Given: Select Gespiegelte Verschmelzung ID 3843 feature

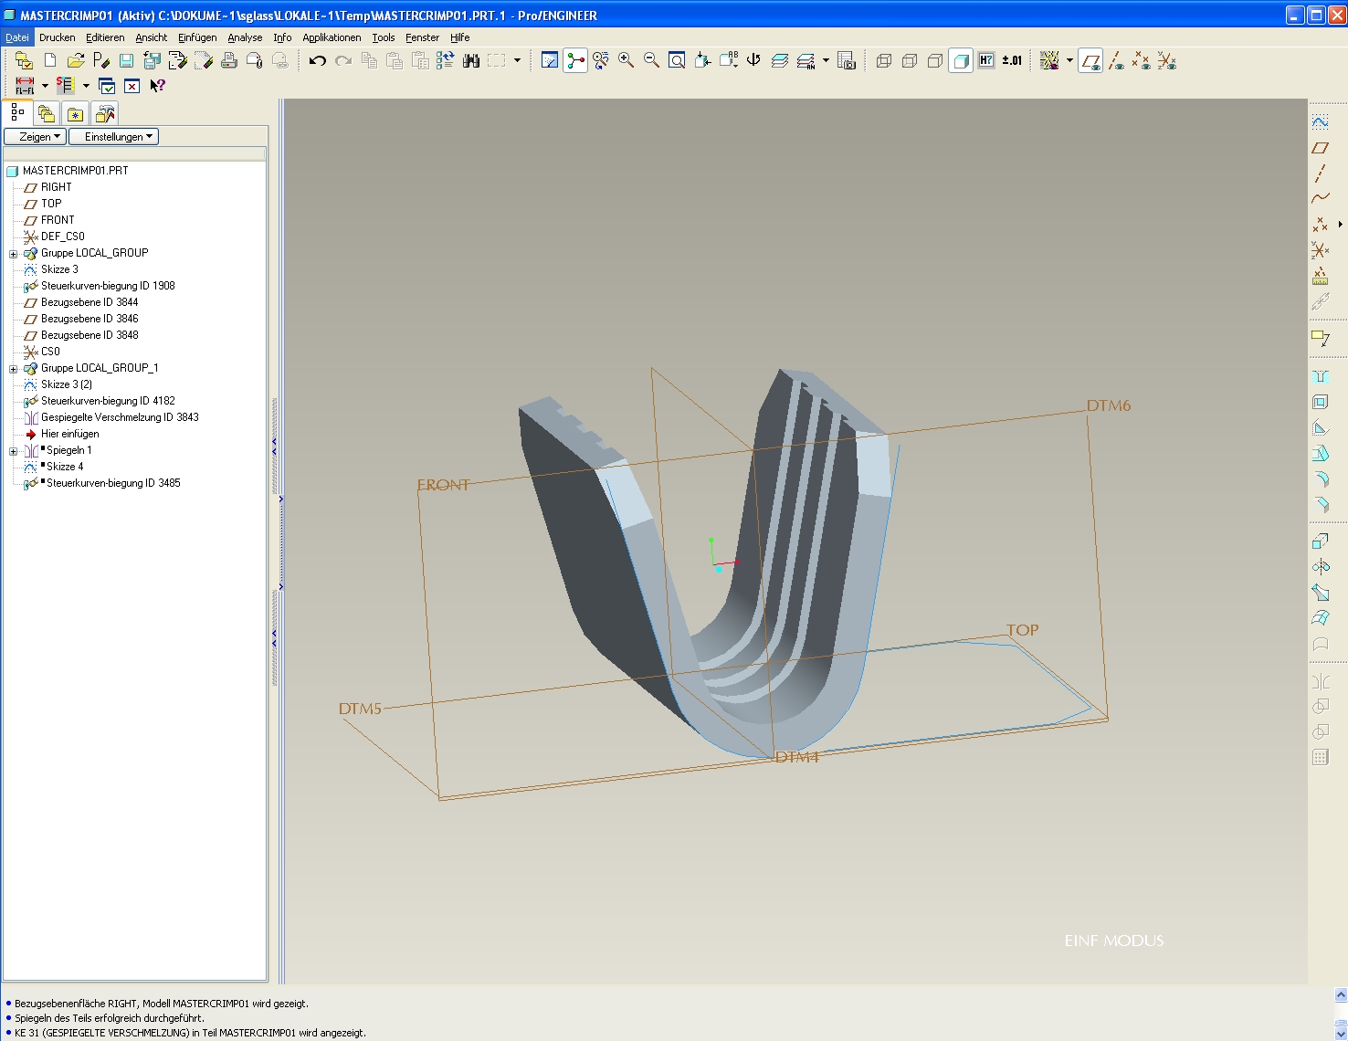Looking at the screenshot, I should [120, 417].
